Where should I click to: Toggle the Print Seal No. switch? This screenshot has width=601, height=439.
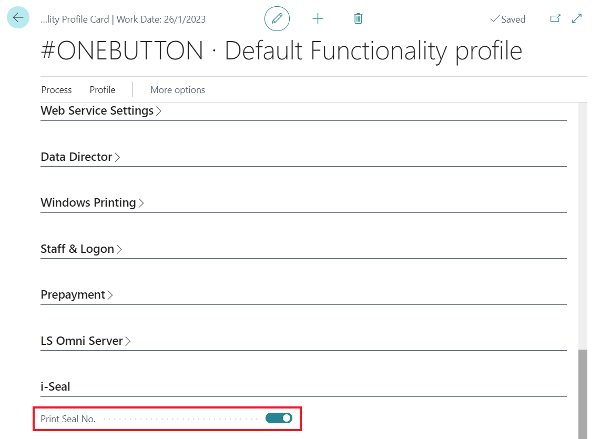click(x=279, y=418)
